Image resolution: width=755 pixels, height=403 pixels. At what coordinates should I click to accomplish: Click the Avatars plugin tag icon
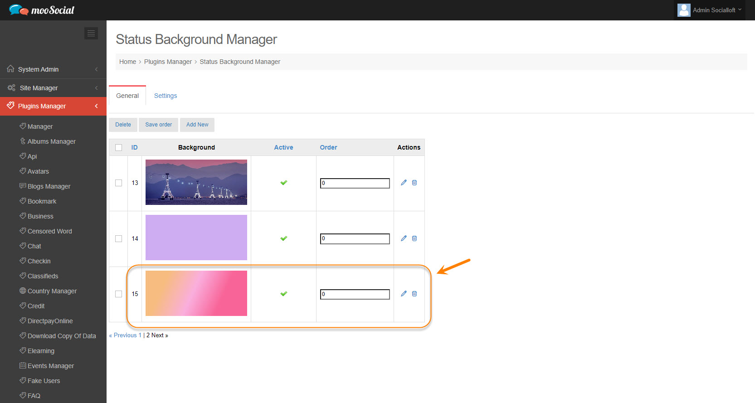point(23,171)
